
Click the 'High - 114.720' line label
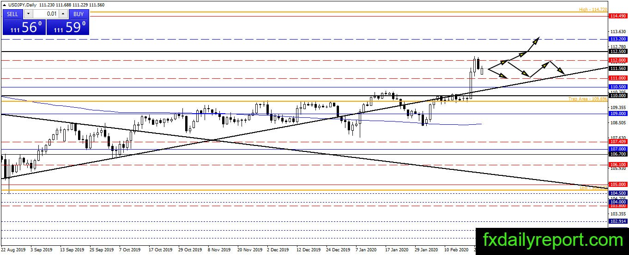point(593,9)
